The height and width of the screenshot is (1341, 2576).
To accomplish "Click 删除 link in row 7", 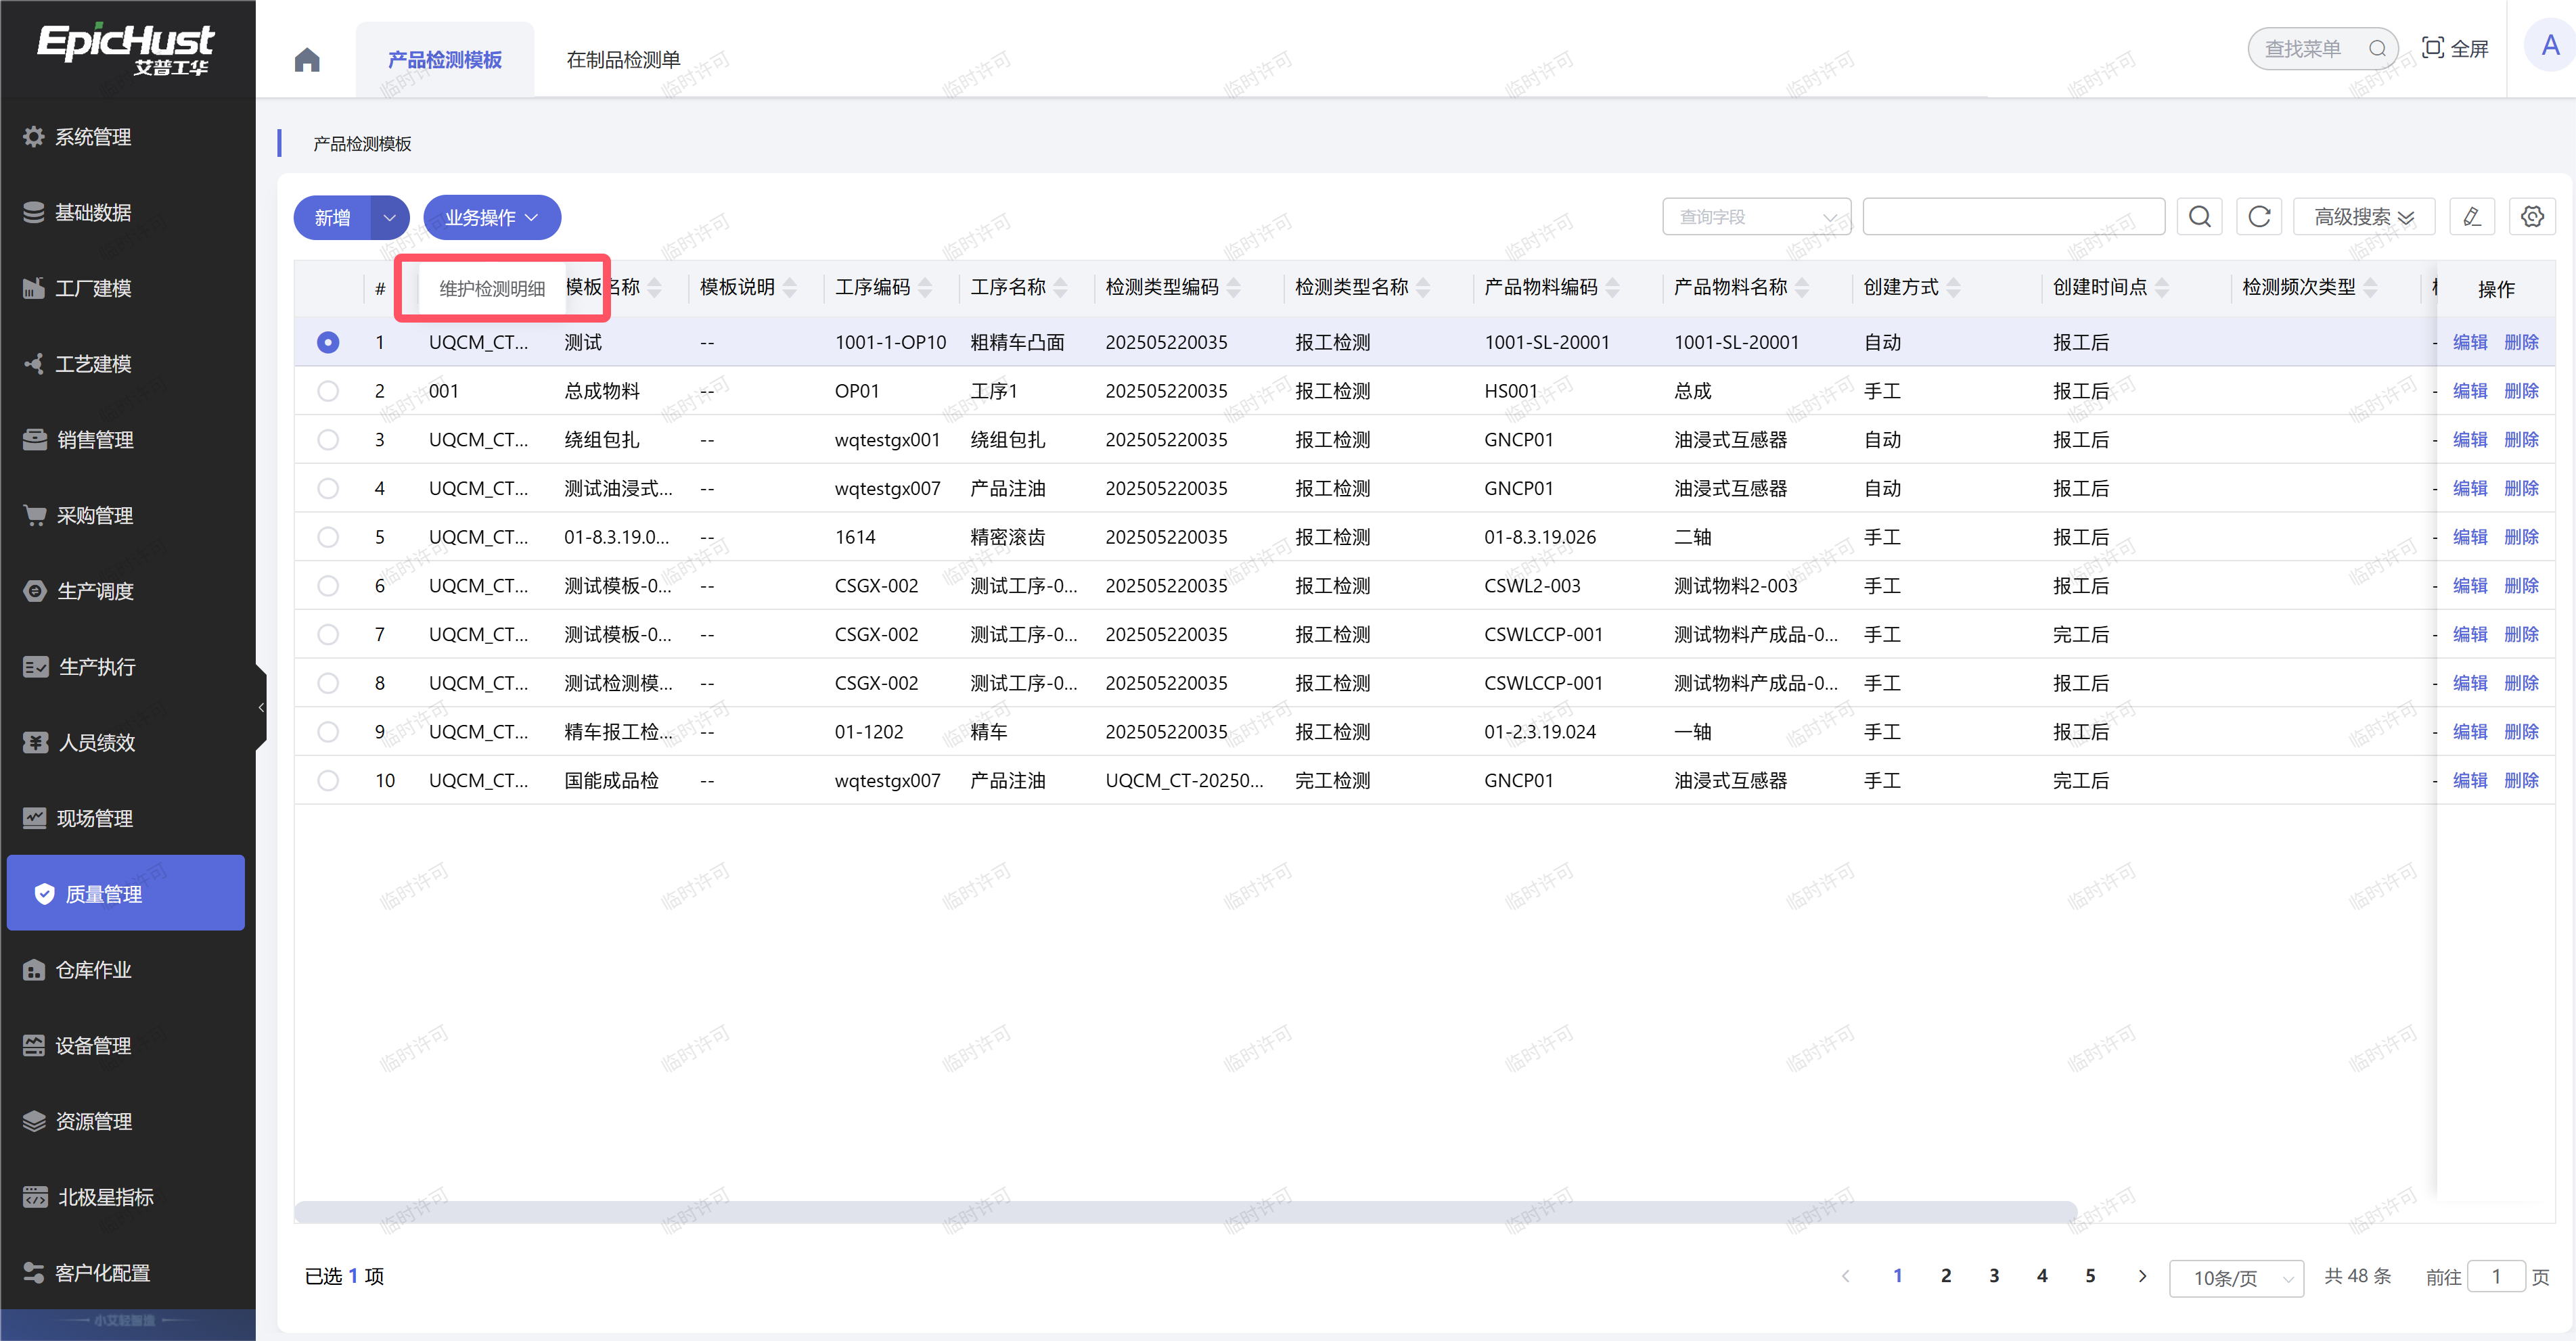I will pos(2521,634).
